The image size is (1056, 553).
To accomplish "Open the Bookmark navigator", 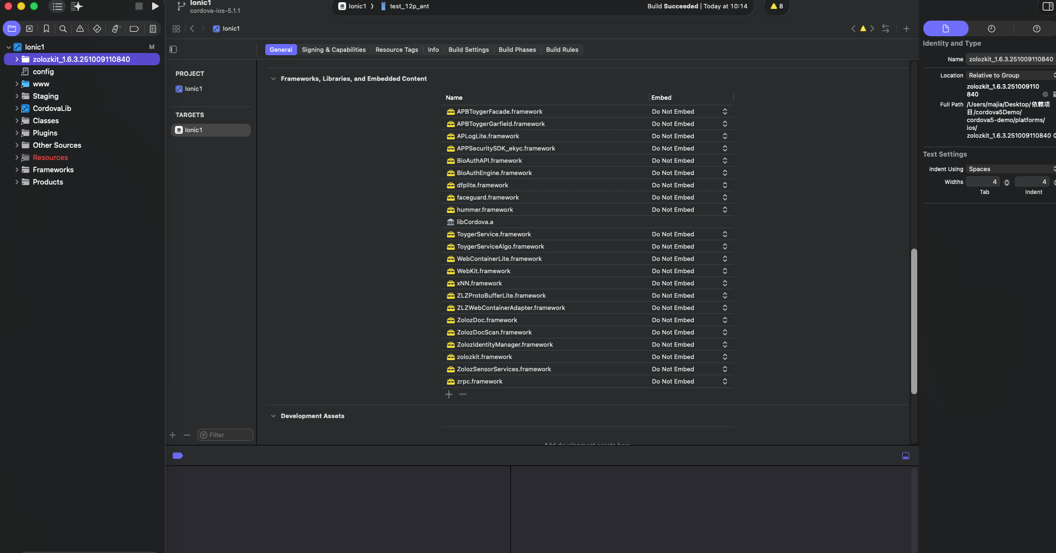I will [46, 28].
